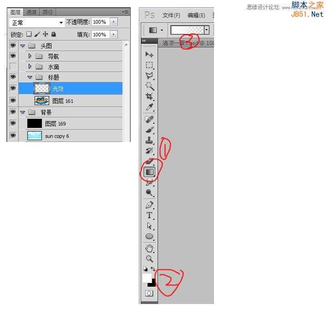Collapse the 头图 group

[x=22, y=46]
